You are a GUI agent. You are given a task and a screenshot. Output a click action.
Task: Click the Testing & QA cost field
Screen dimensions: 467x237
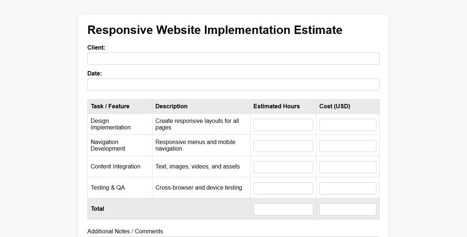tap(348, 188)
